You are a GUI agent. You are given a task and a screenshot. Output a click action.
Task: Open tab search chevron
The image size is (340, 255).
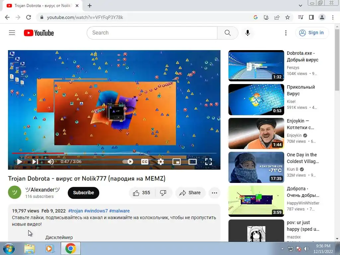tap(300, 6)
